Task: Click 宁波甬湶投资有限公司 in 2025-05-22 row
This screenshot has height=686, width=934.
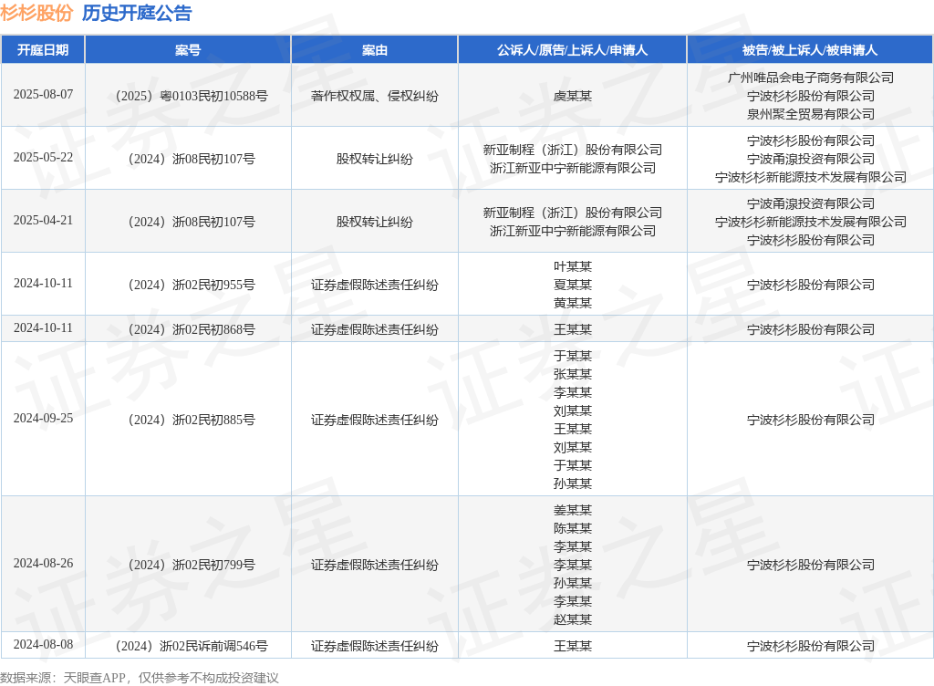Action: tap(811, 159)
